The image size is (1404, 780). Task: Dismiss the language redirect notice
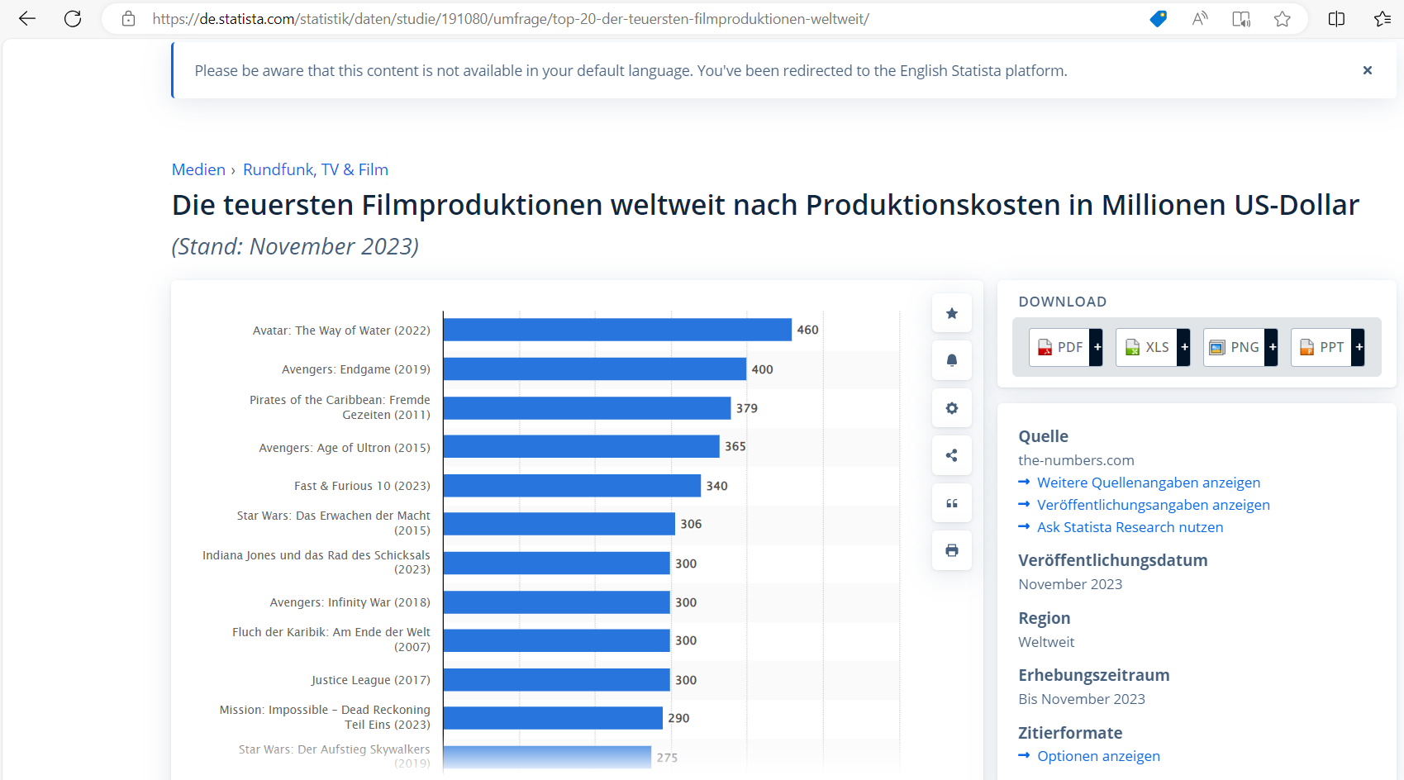point(1367,70)
